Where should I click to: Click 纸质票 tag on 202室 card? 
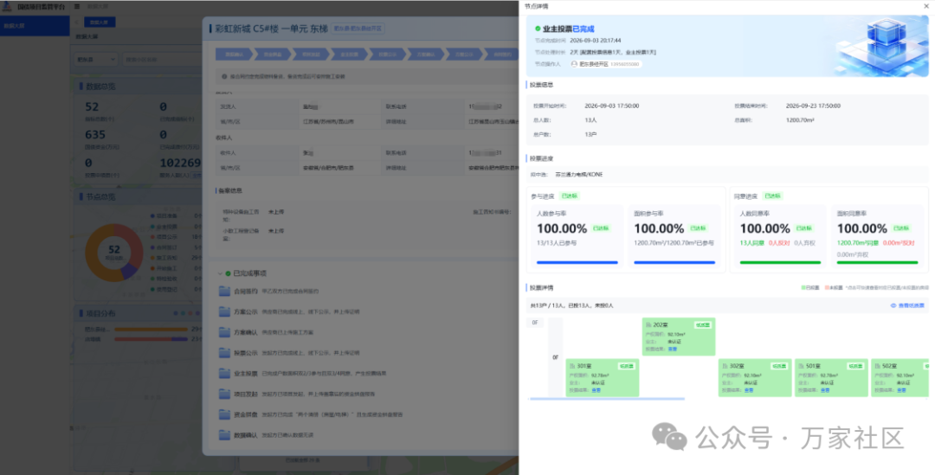(702, 324)
